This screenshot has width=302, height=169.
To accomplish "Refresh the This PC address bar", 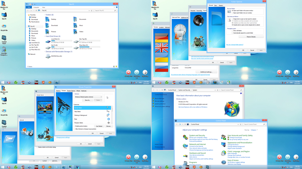I will point(91,11).
